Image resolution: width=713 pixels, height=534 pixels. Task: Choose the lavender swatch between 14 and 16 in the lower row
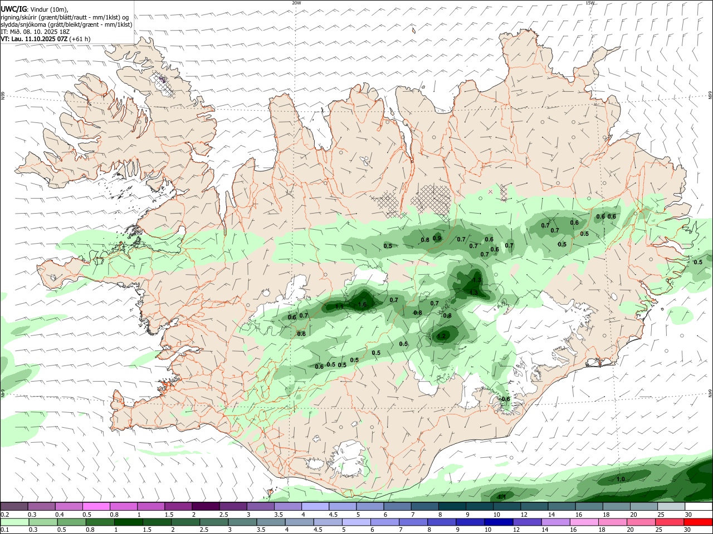(x=555, y=522)
